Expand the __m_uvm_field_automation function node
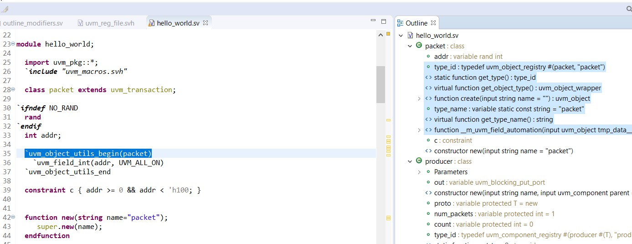 pyautogui.click(x=419, y=130)
